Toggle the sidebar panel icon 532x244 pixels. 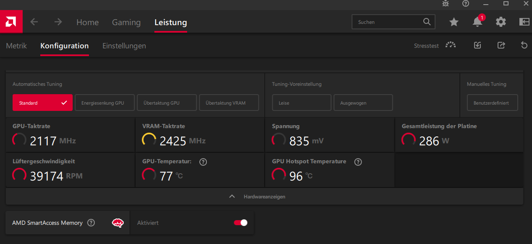coord(524,22)
